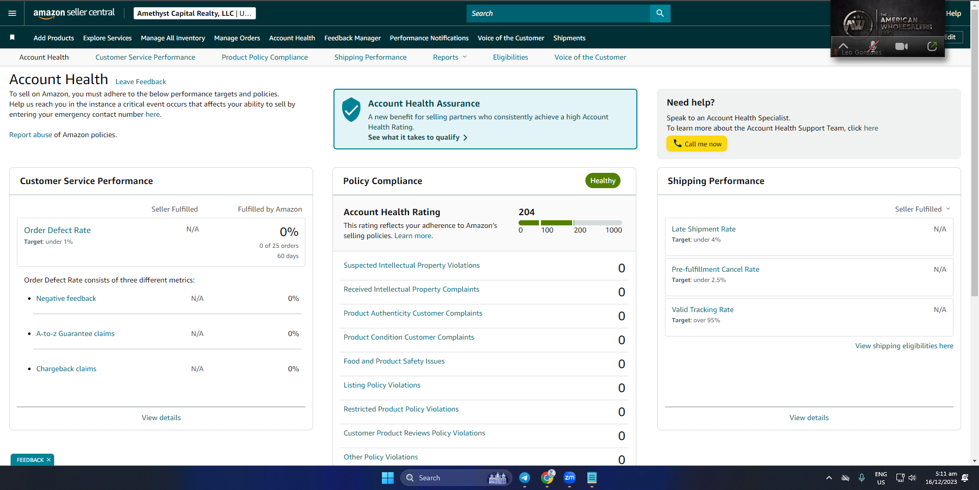The width and height of the screenshot is (979, 490).
Task: Exit Zoom minimized view with the arrow icon
Action: tap(932, 46)
